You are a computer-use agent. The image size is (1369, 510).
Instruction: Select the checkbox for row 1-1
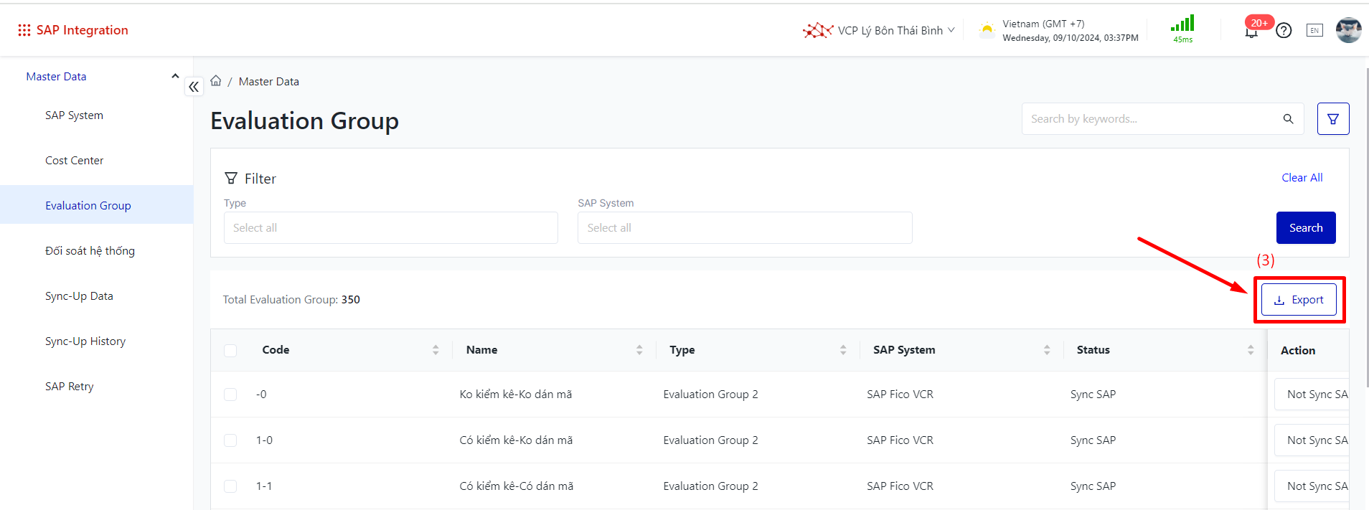click(x=230, y=486)
